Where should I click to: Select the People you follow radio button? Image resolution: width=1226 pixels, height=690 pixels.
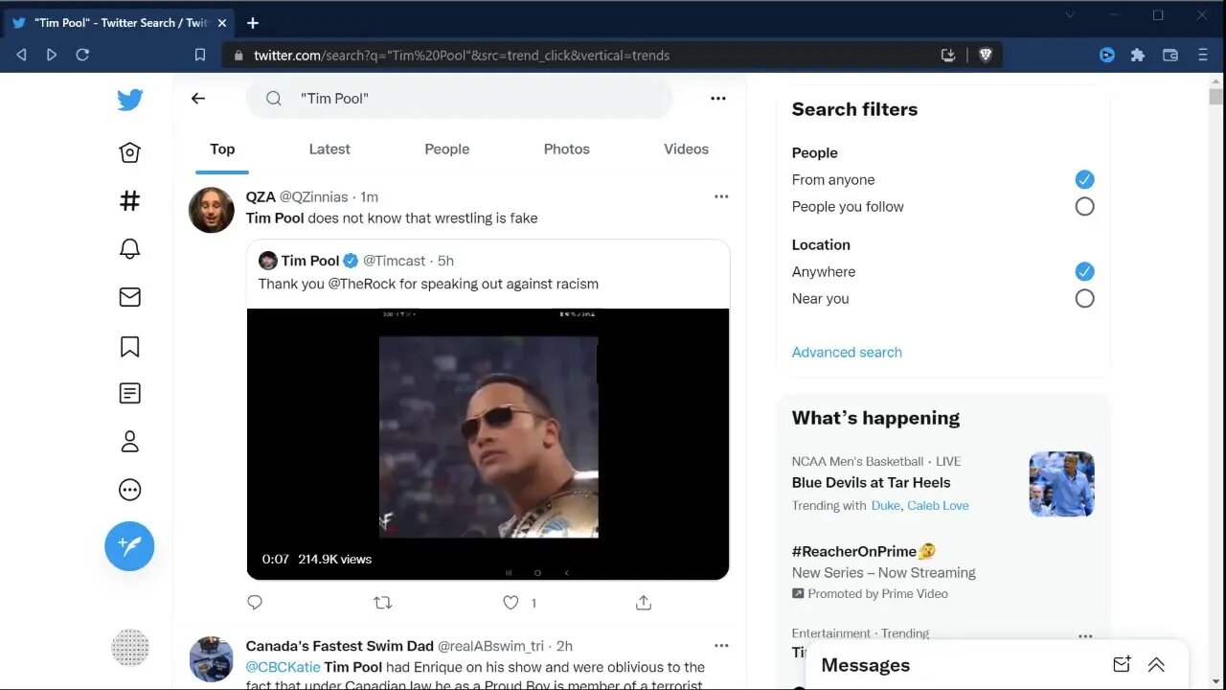coord(1084,206)
